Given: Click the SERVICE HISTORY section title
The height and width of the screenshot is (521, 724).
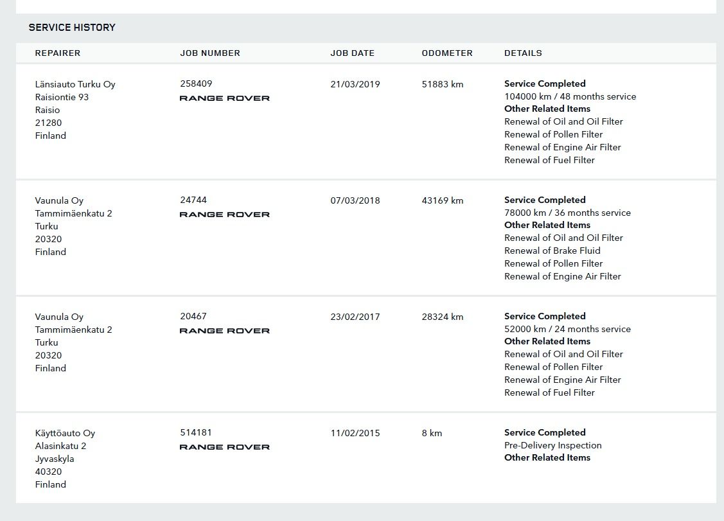Looking at the screenshot, I should coord(72,28).
